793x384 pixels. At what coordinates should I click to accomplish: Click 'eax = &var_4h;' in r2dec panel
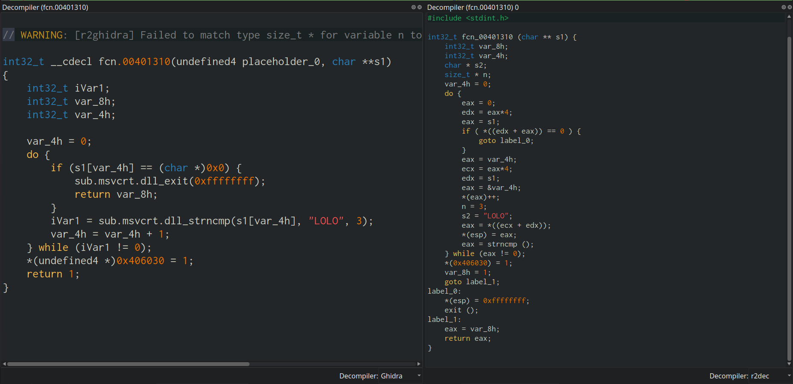coord(491,188)
